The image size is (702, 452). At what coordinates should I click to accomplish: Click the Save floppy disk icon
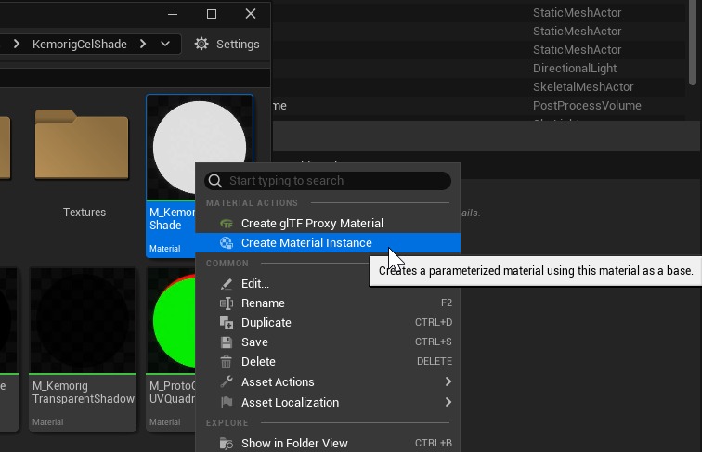click(226, 342)
